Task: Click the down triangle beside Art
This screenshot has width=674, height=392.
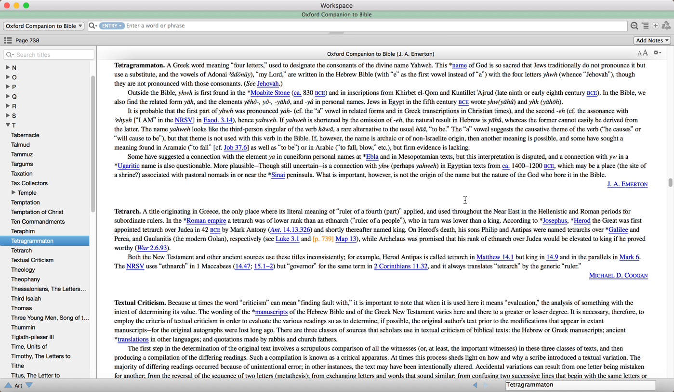Action: (29, 385)
